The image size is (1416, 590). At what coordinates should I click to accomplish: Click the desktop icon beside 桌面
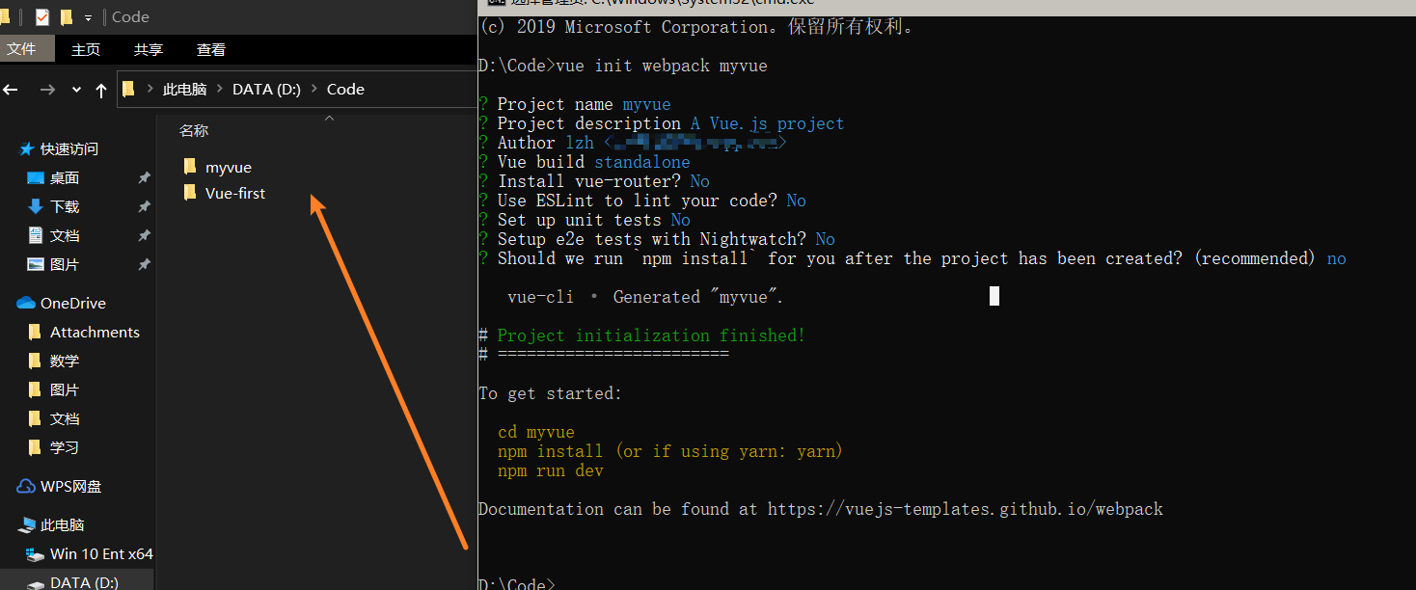pos(36,177)
